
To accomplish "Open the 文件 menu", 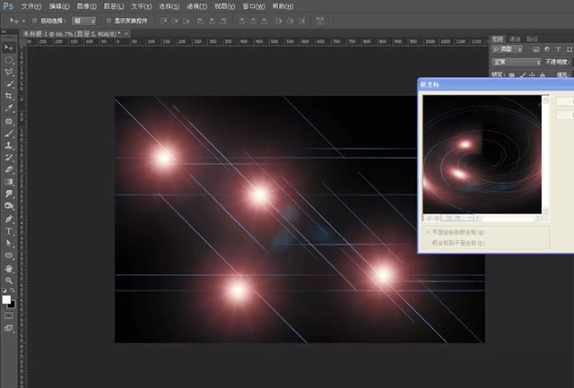I will point(30,5).
